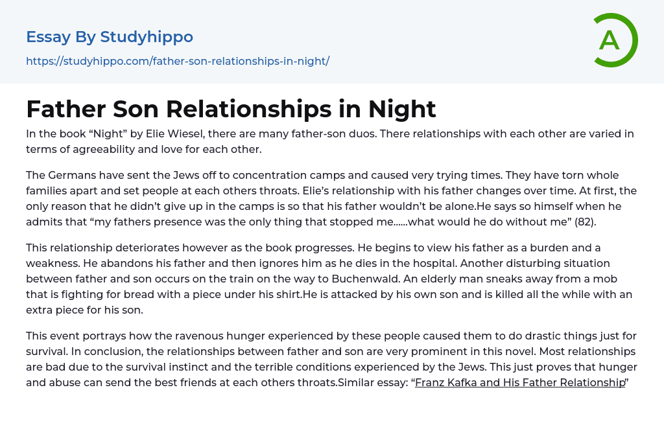Click the intro paragraph about father-son duos

329,141
